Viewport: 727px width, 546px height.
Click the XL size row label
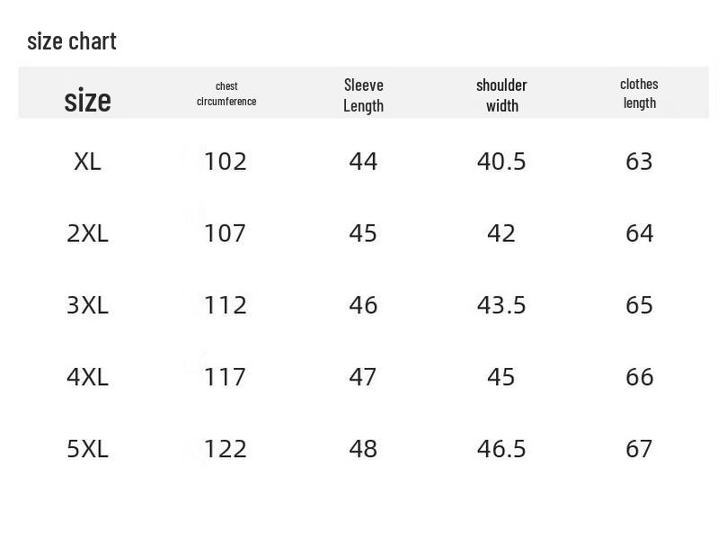pos(87,162)
